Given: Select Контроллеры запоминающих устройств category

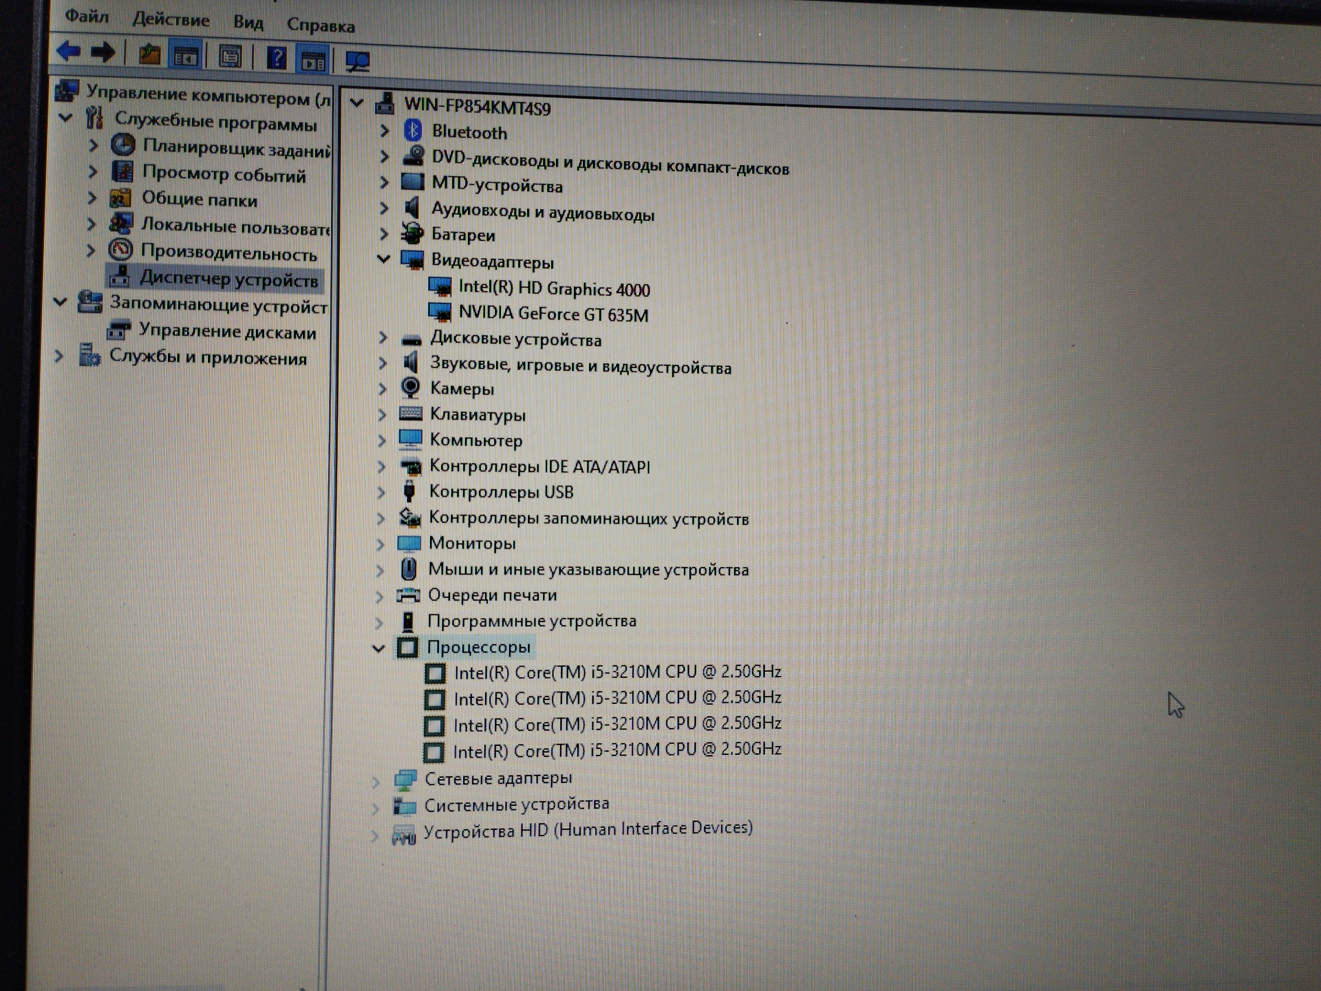Looking at the screenshot, I should (x=588, y=518).
